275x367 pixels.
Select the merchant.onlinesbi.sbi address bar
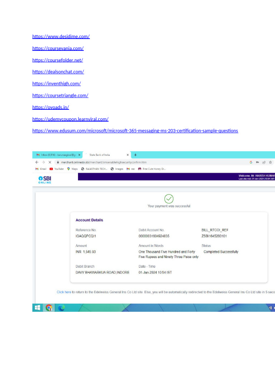pyautogui.click(x=104, y=162)
